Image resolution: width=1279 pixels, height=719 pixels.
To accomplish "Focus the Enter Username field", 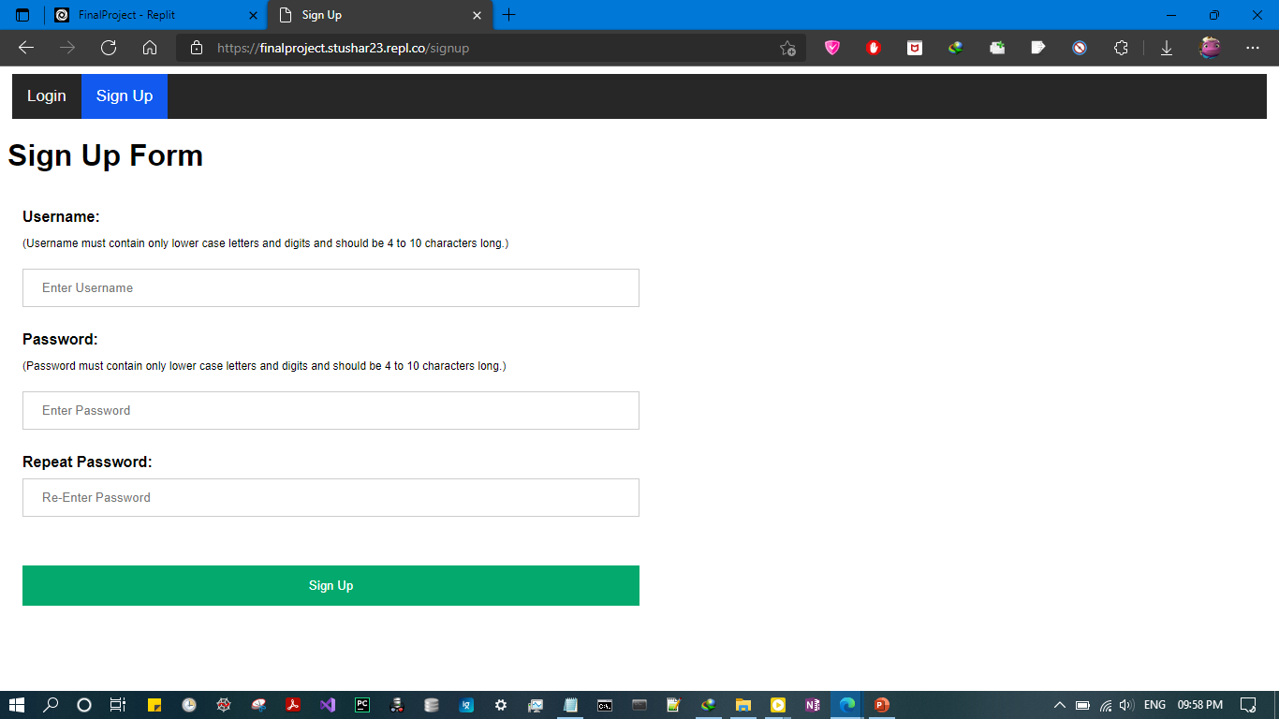I will click(x=331, y=288).
